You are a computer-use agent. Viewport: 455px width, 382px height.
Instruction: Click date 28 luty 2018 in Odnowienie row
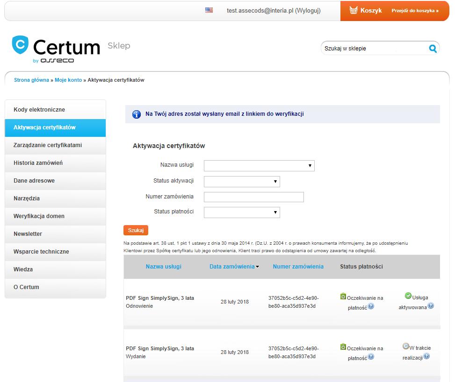click(235, 302)
